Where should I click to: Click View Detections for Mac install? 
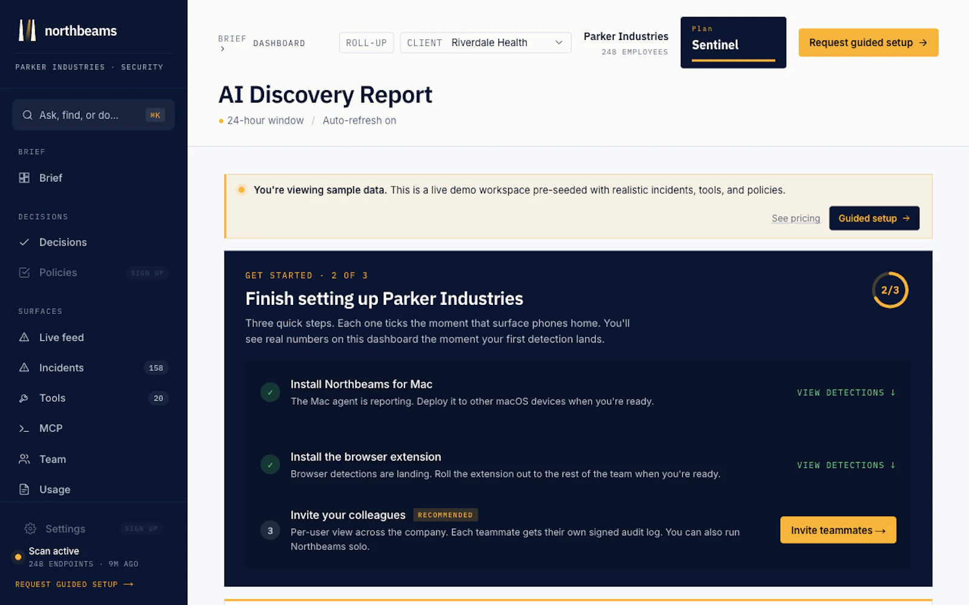(846, 393)
